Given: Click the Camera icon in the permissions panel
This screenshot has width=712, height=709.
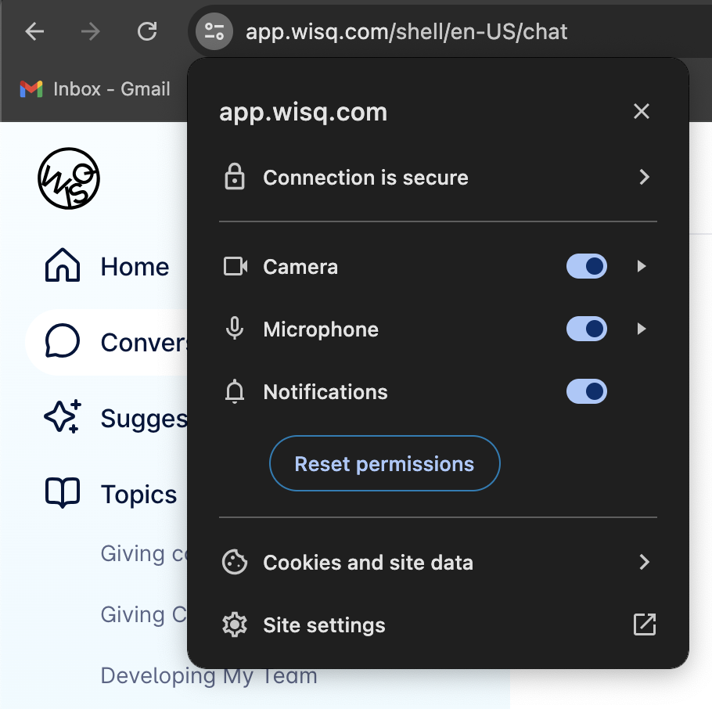Looking at the screenshot, I should coord(235,266).
